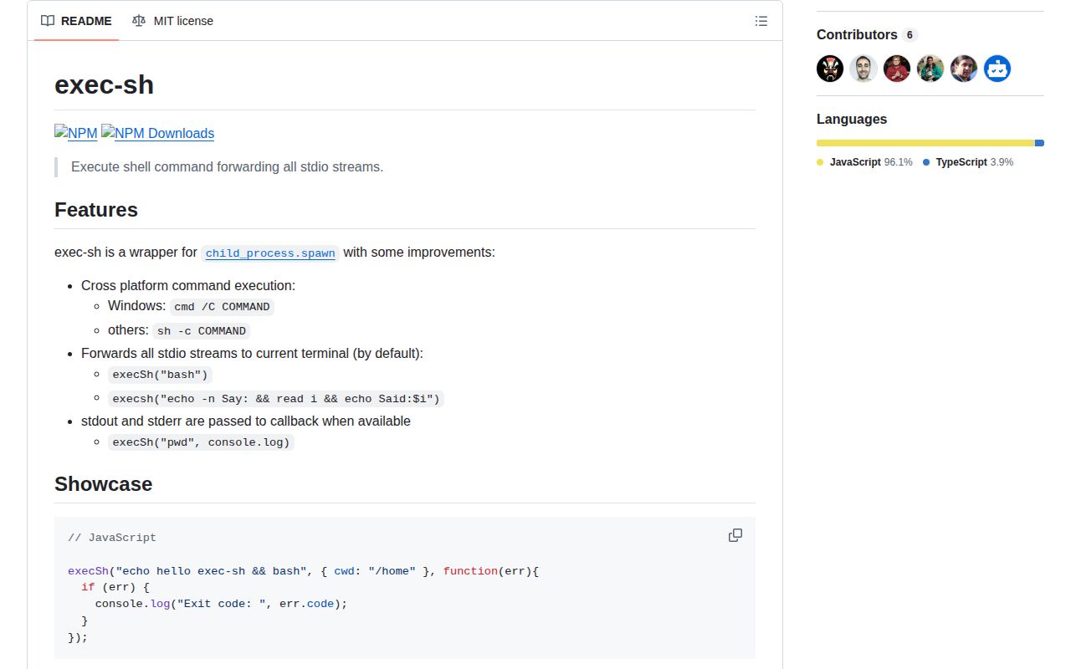Click the execSh("pwd", console.log) code text
The image size is (1071, 669).
pos(202,442)
